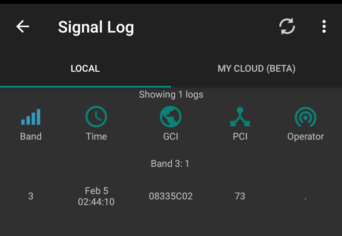This screenshot has width=342, height=236.
Task: Select the LOCAL tab
Action: tap(85, 68)
